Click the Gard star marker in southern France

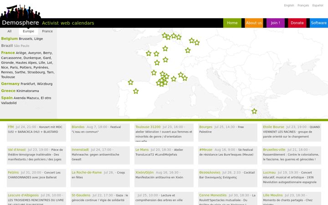[x=174, y=79]
